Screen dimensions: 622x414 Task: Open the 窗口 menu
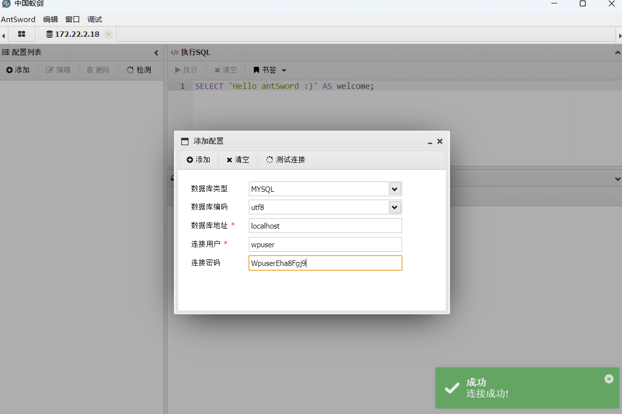(73, 20)
